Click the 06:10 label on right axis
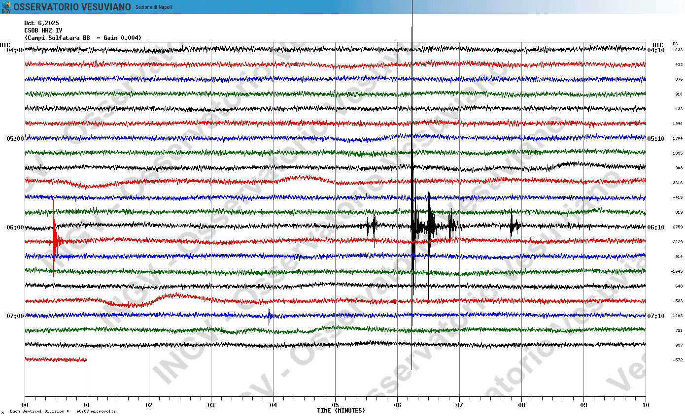Image resolution: width=685 pixels, height=418 pixels. tap(656, 227)
